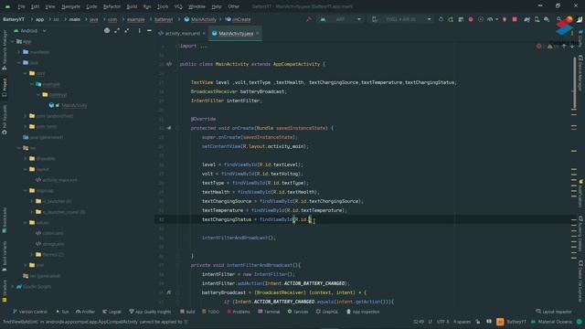The height and width of the screenshot is (329, 585).
Task: Open the Navigate menu
Action: tap(70, 6)
